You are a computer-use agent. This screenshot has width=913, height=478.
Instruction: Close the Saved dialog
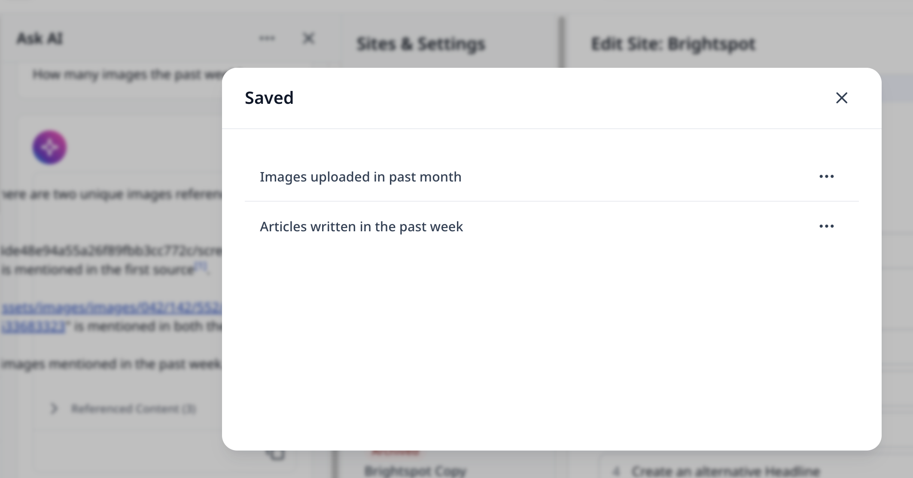point(842,98)
